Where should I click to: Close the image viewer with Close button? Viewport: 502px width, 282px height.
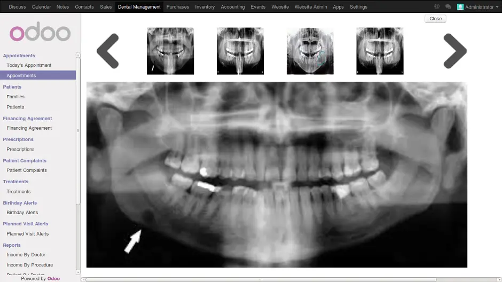coord(435,19)
